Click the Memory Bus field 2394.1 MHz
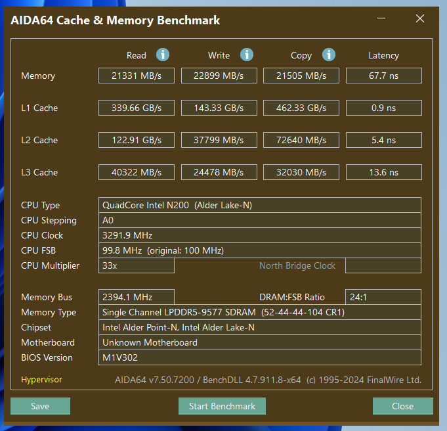 pyautogui.click(x=137, y=297)
